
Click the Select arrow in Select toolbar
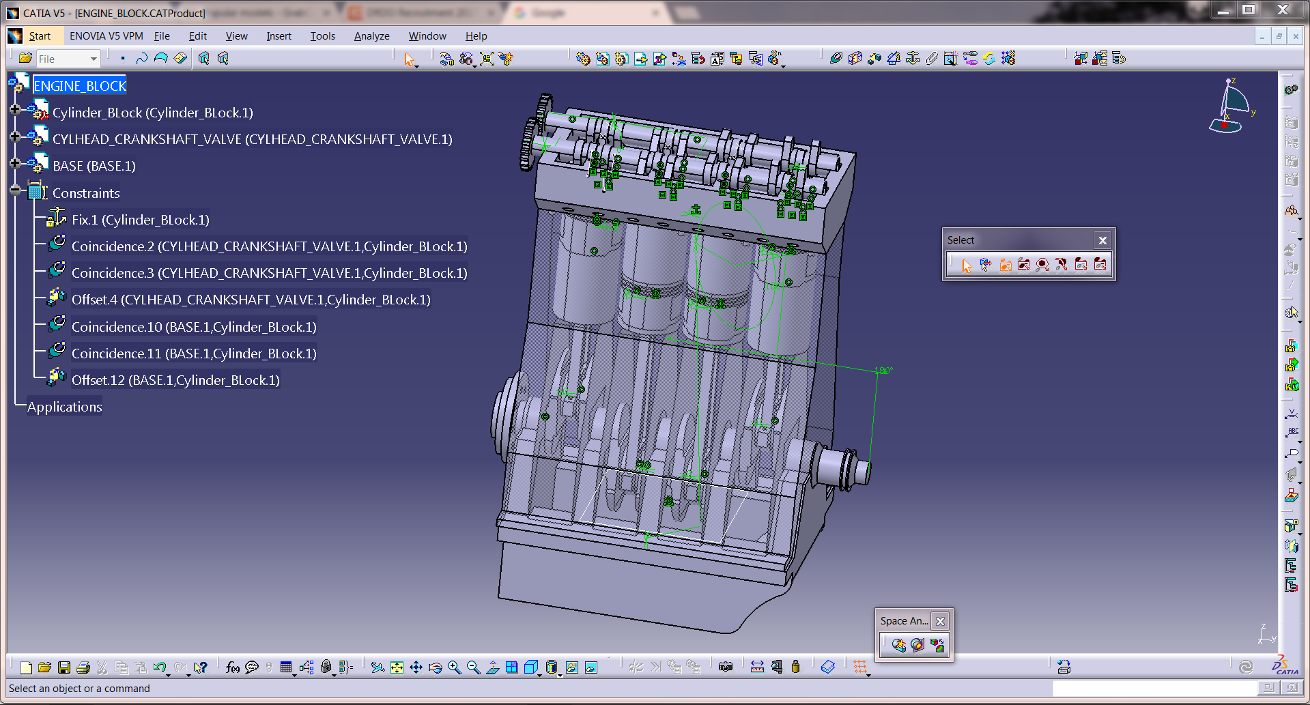[966, 265]
